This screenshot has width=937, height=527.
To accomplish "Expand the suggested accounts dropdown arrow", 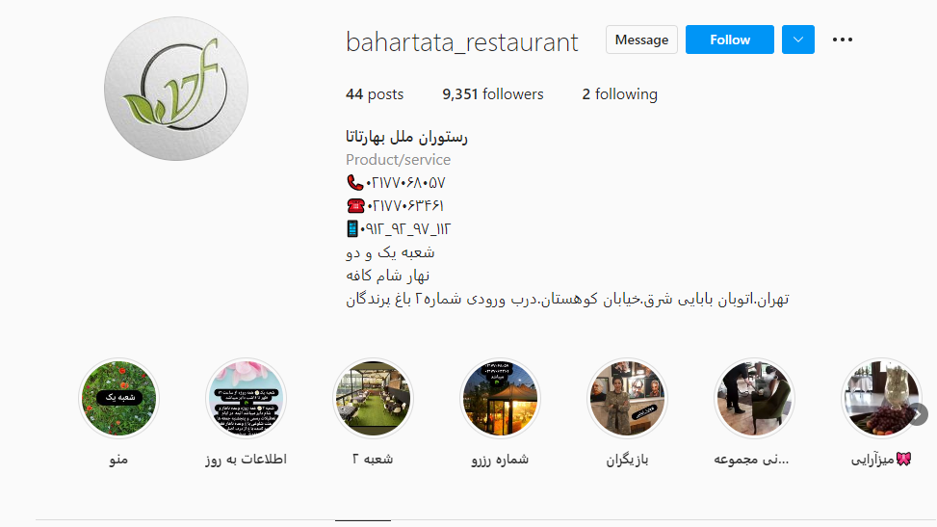I will [797, 40].
